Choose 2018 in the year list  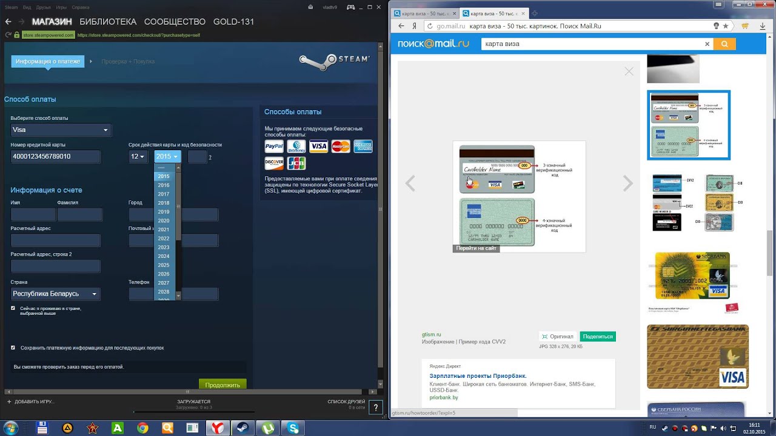[164, 203]
